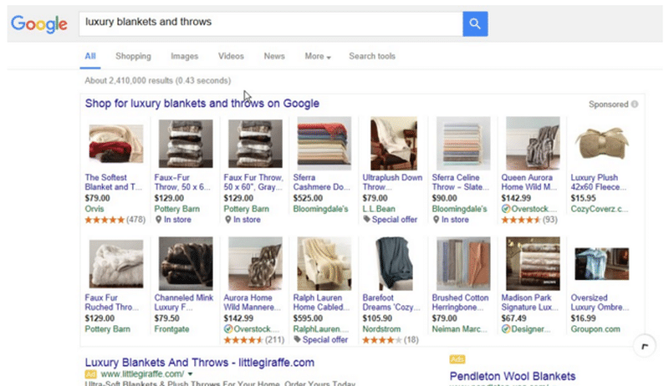Click the search query input field

pos(268,23)
